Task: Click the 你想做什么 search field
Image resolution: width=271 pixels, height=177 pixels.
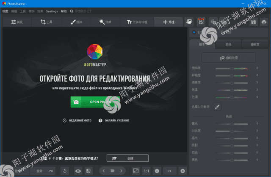Action: (83, 11)
